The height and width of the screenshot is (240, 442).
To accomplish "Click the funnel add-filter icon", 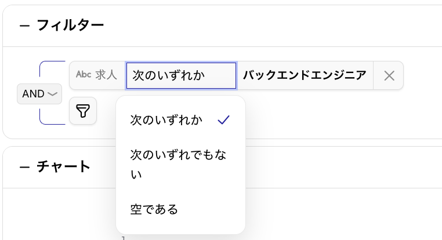I will click(83, 111).
